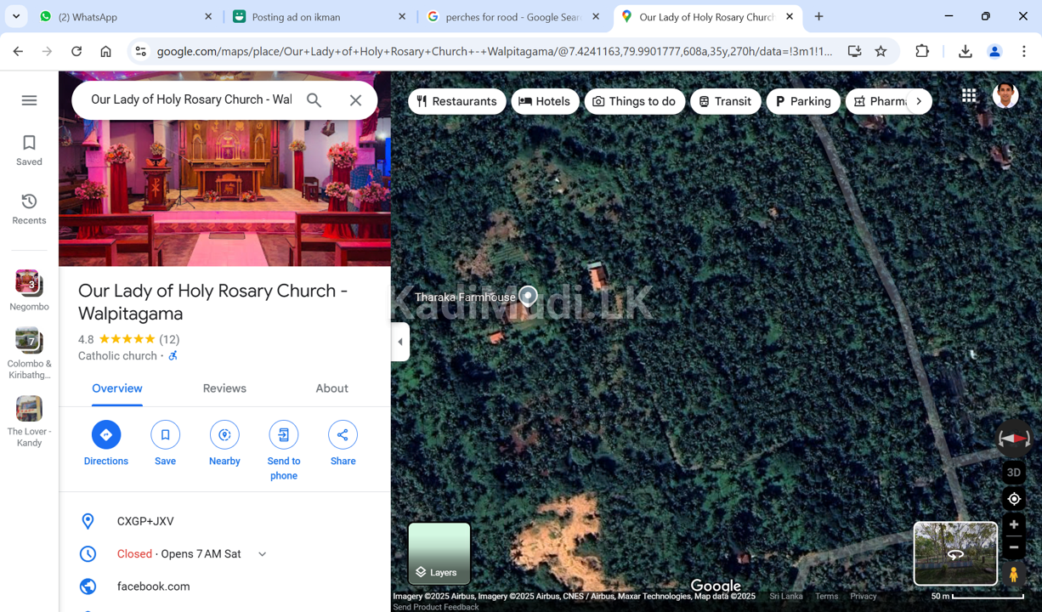Collapse the side panel with arrow
Viewport: 1042px width, 612px height.
click(400, 342)
